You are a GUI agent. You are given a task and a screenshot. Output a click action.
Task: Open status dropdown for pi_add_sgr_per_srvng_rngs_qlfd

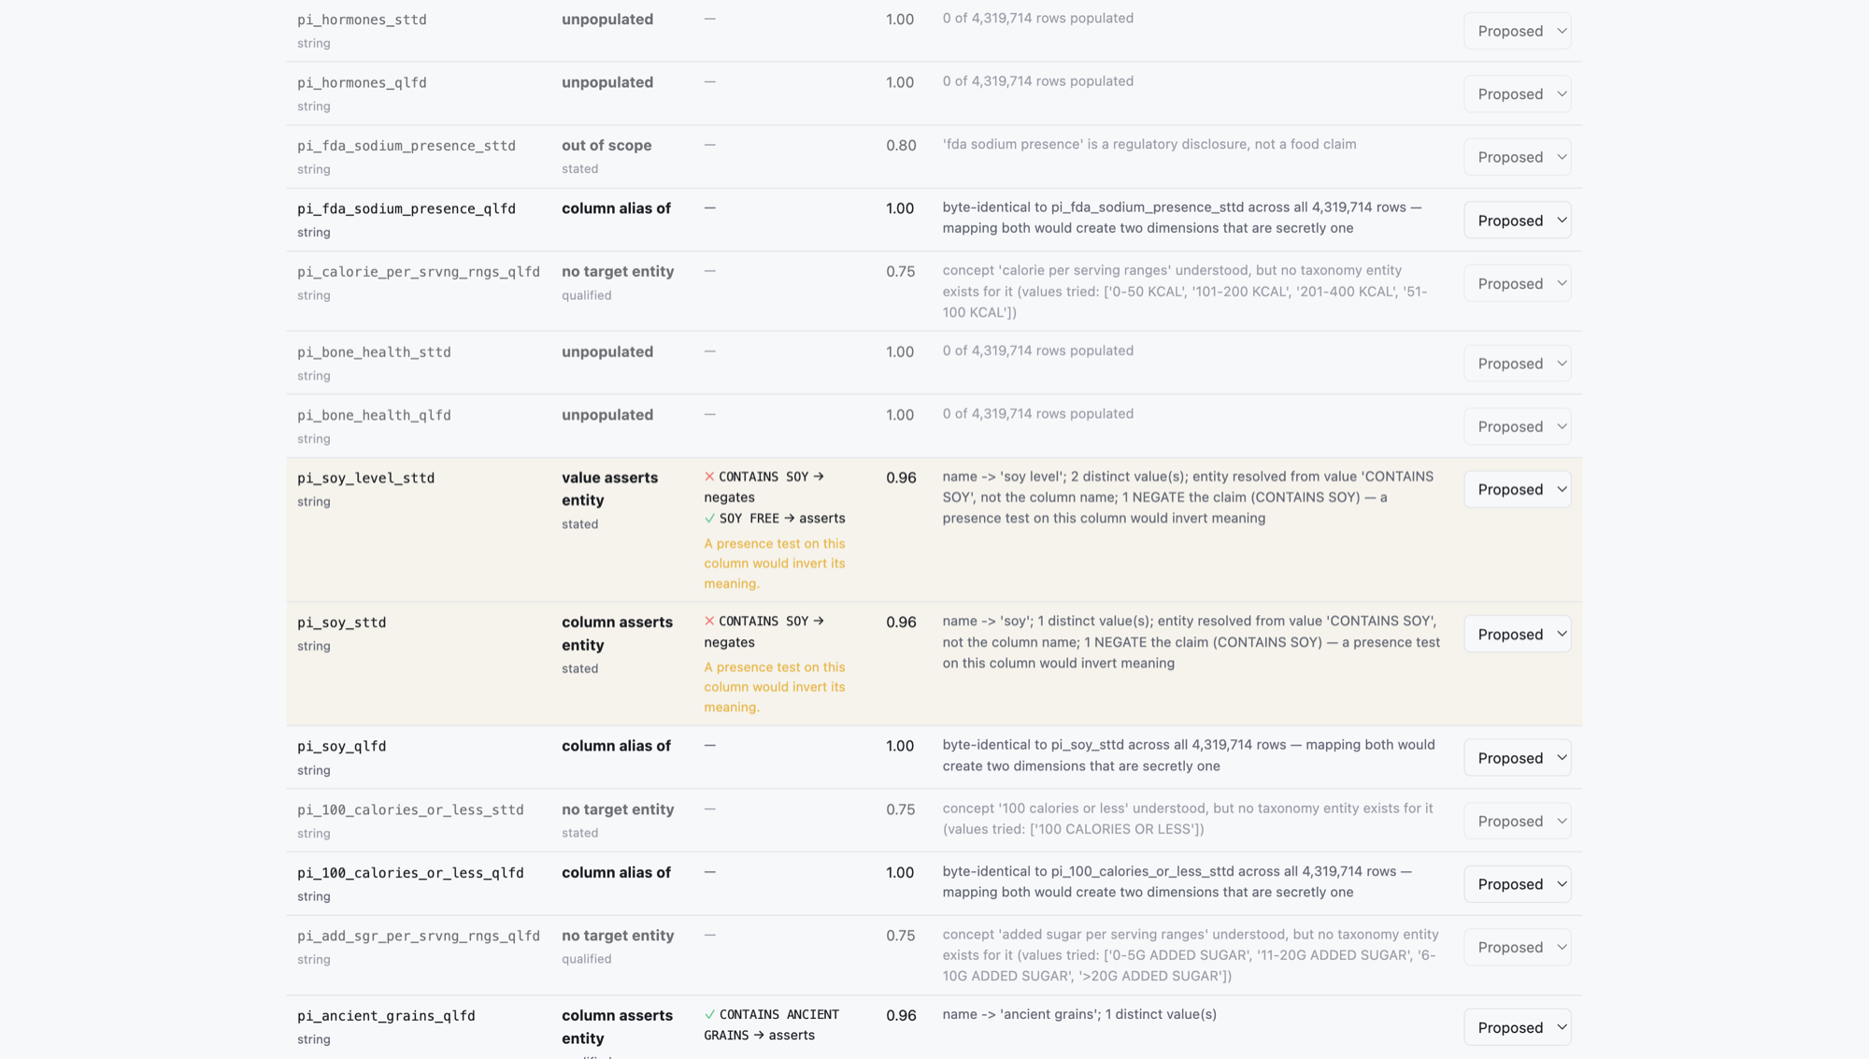coord(1517,948)
